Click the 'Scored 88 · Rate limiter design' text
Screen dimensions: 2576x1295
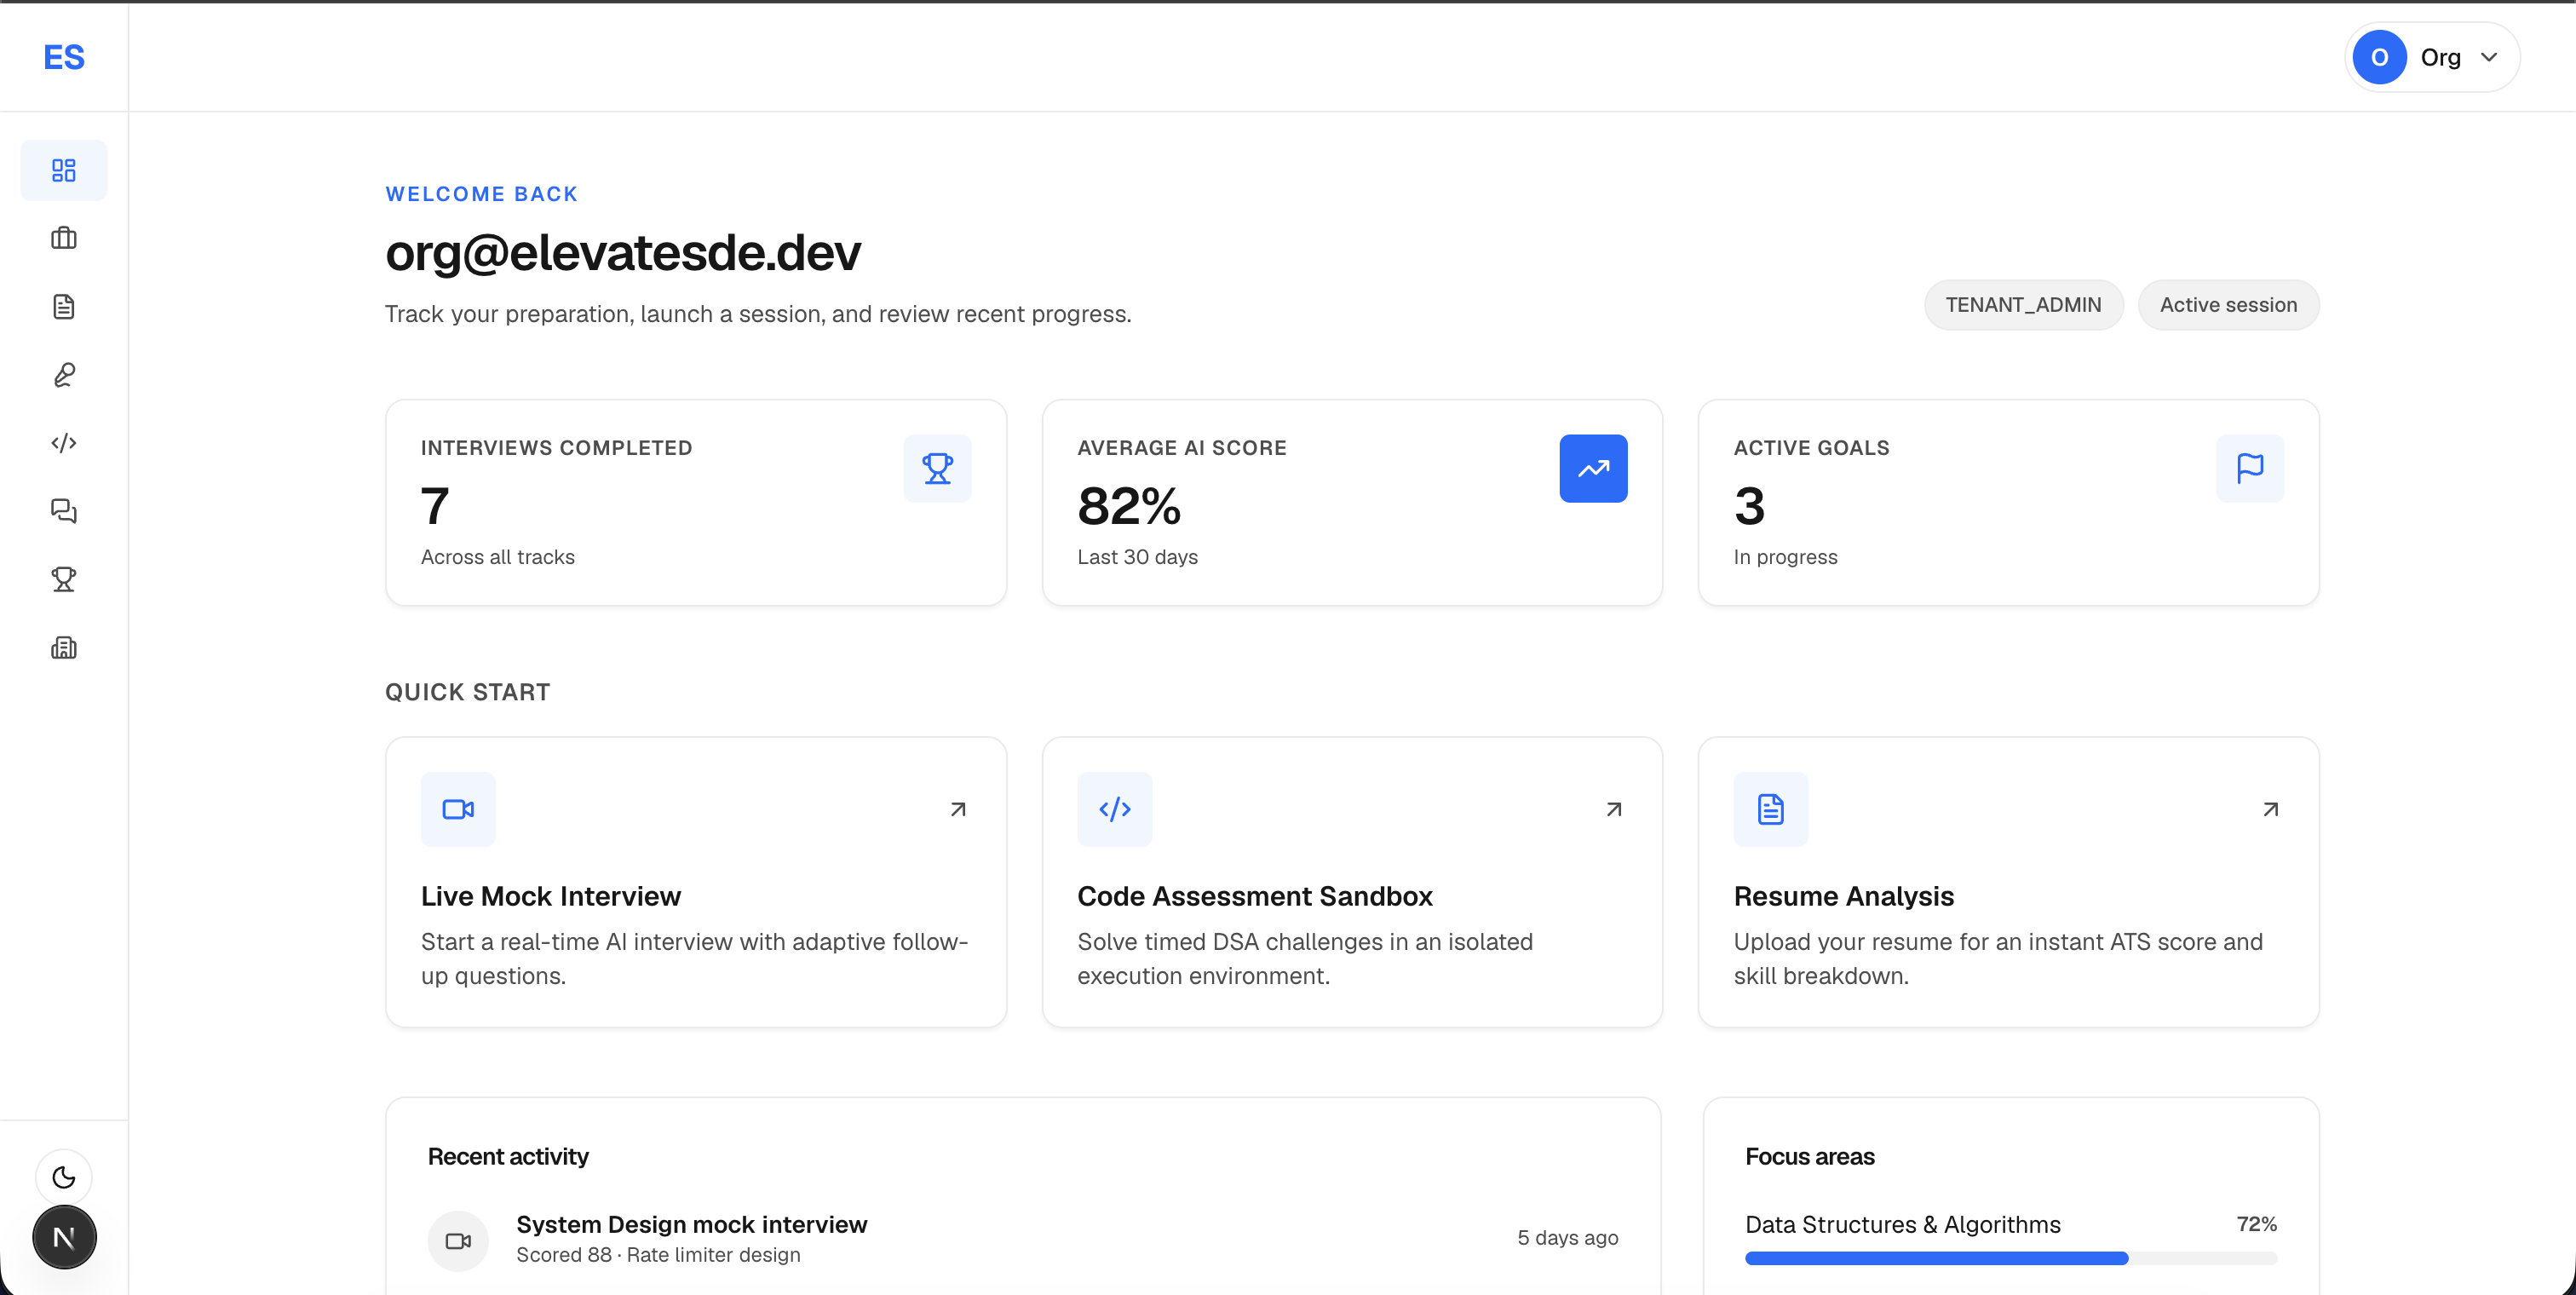click(658, 1255)
